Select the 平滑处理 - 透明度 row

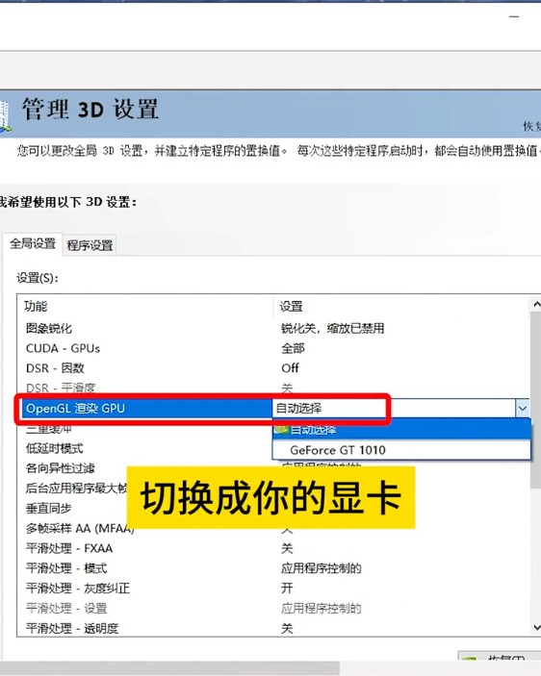click(272, 628)
